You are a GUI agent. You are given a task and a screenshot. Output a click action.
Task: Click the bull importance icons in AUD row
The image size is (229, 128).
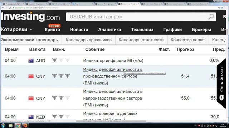point(61,60)
